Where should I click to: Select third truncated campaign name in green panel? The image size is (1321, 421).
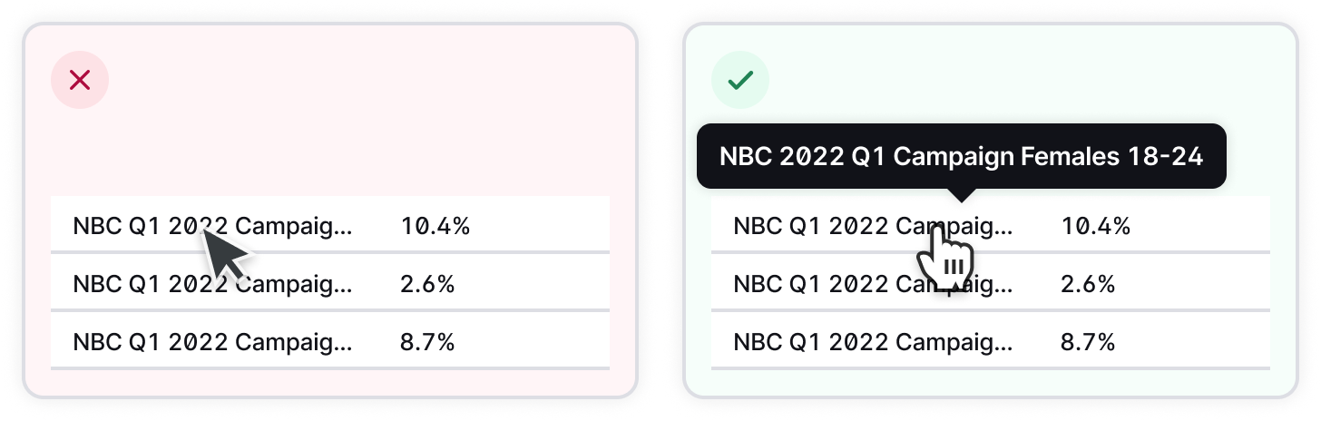pyautogui.click(x=873, y=342)
